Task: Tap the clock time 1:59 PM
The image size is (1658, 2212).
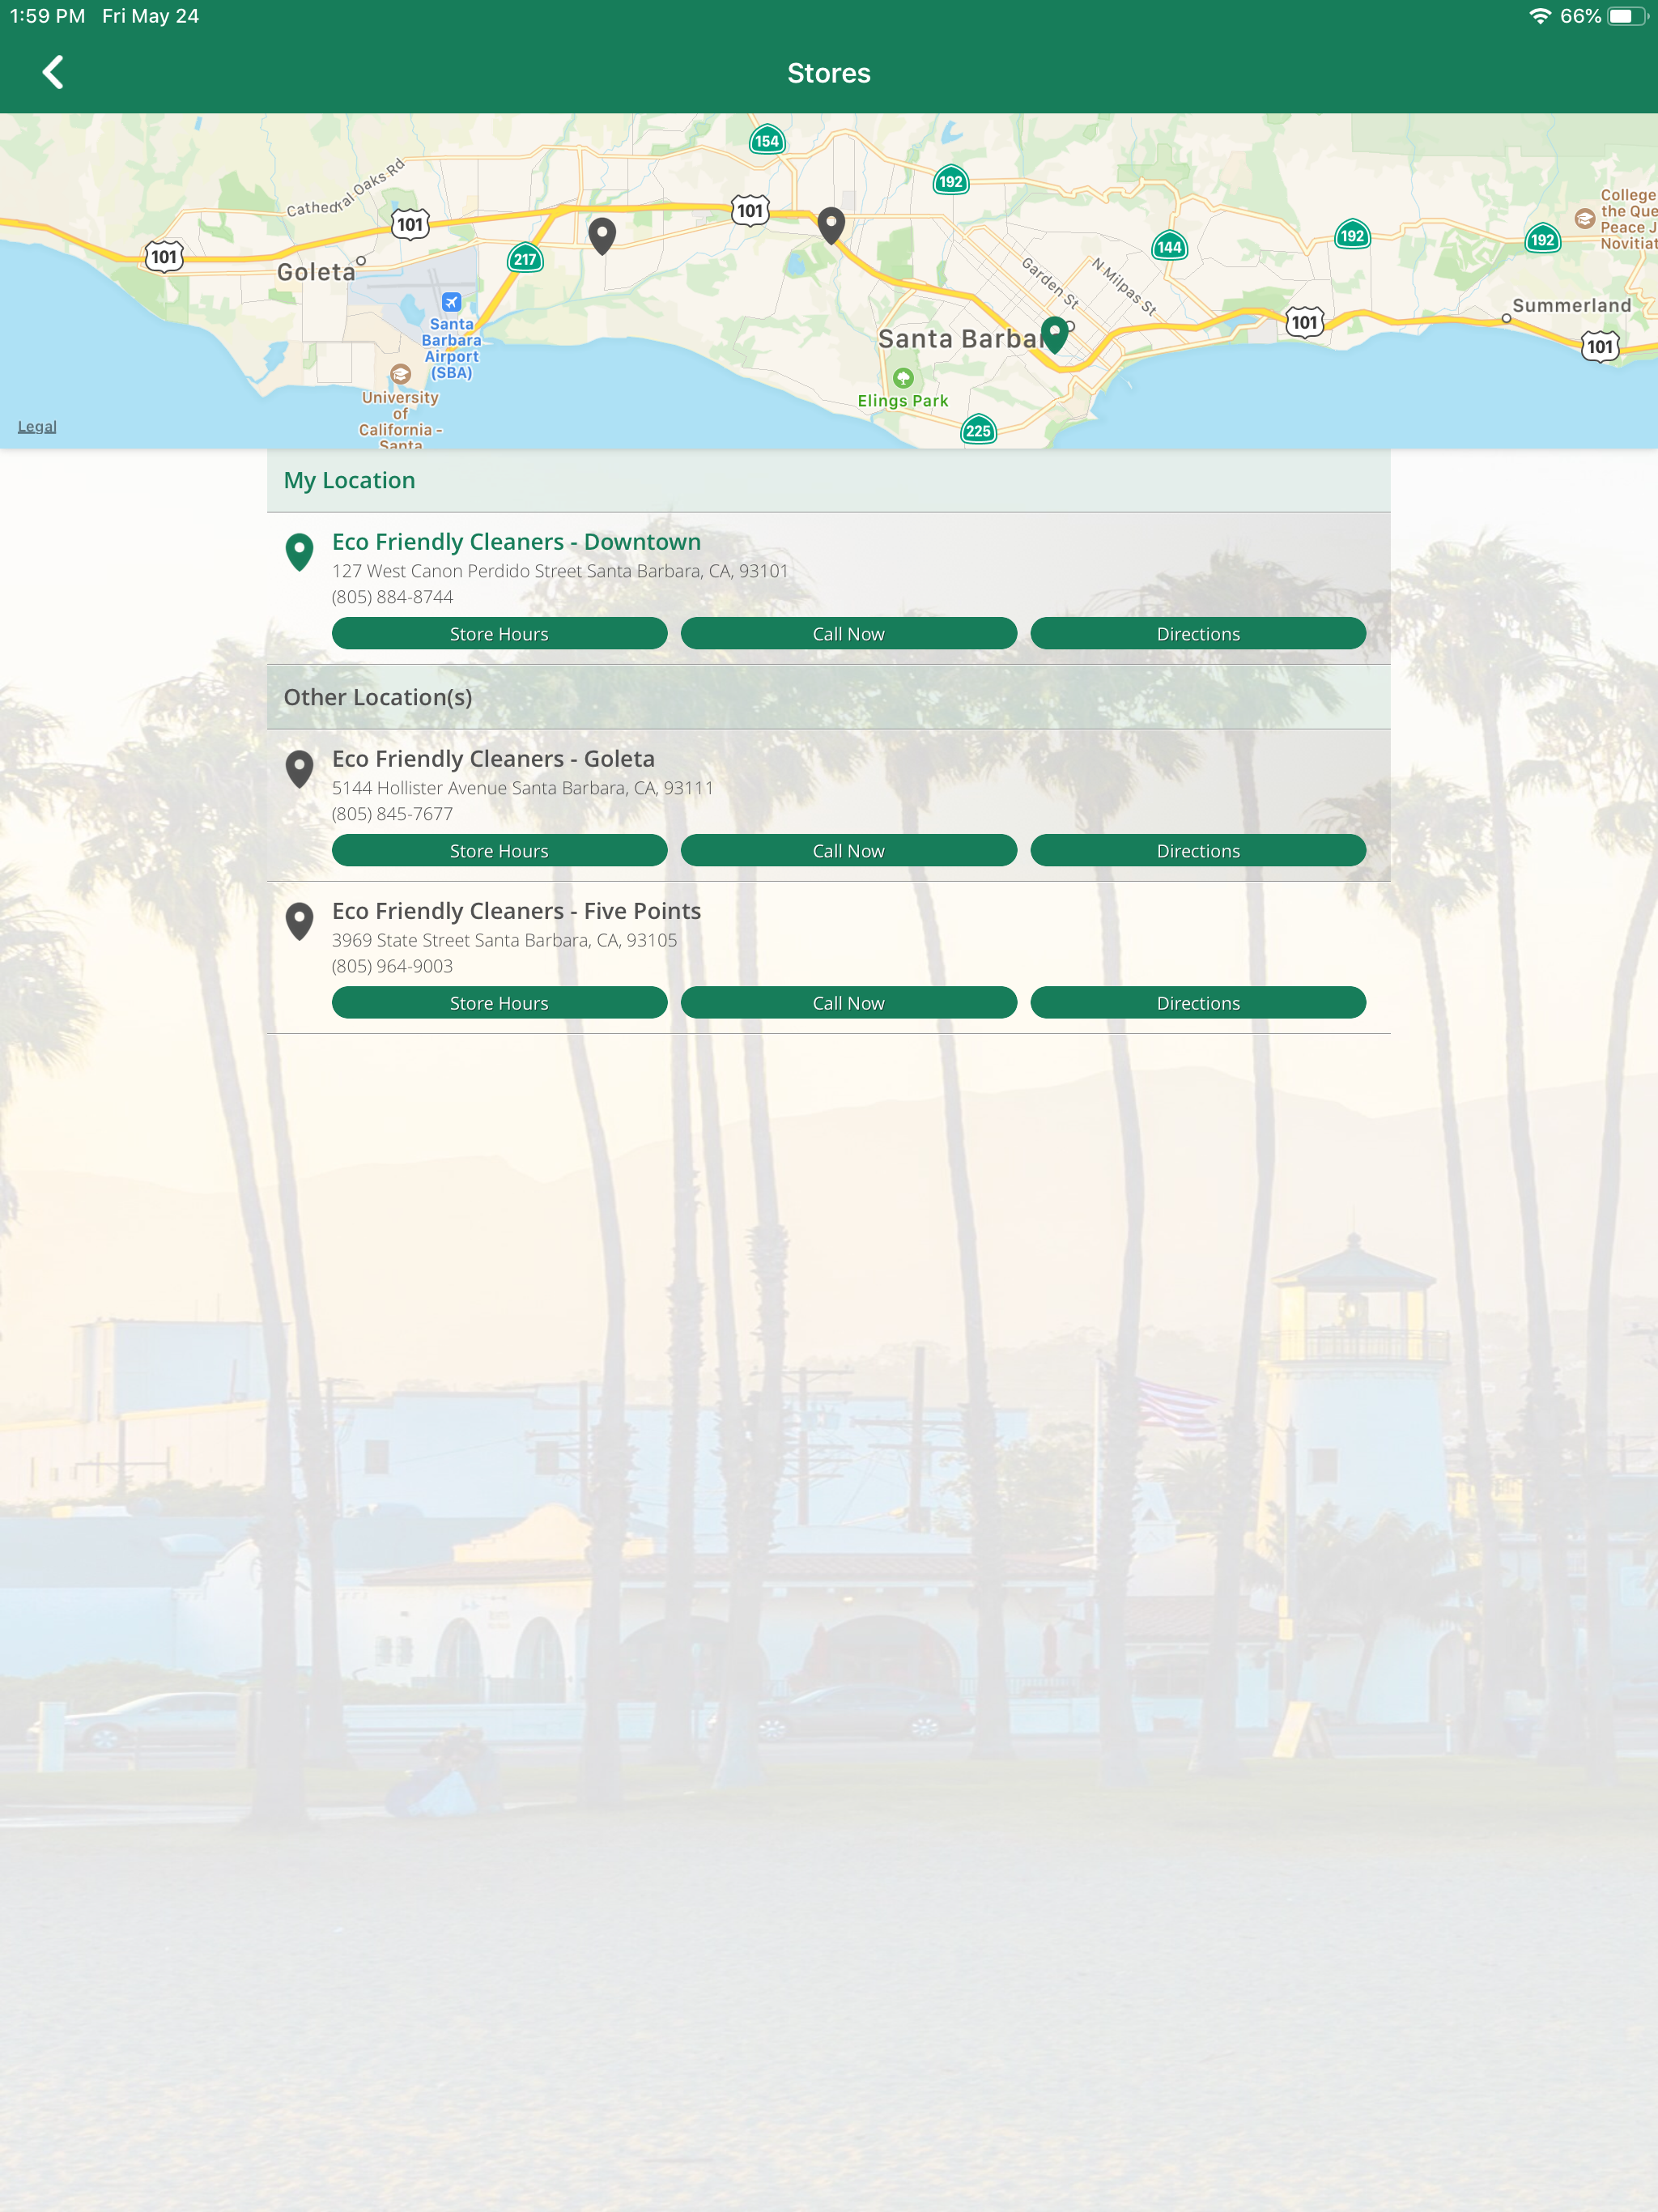Action: [x=47, y=16]
